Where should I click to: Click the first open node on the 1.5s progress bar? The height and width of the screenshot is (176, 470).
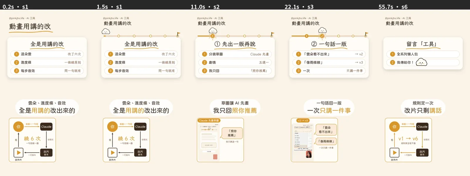pyautogui.click(x=119, y=36)
